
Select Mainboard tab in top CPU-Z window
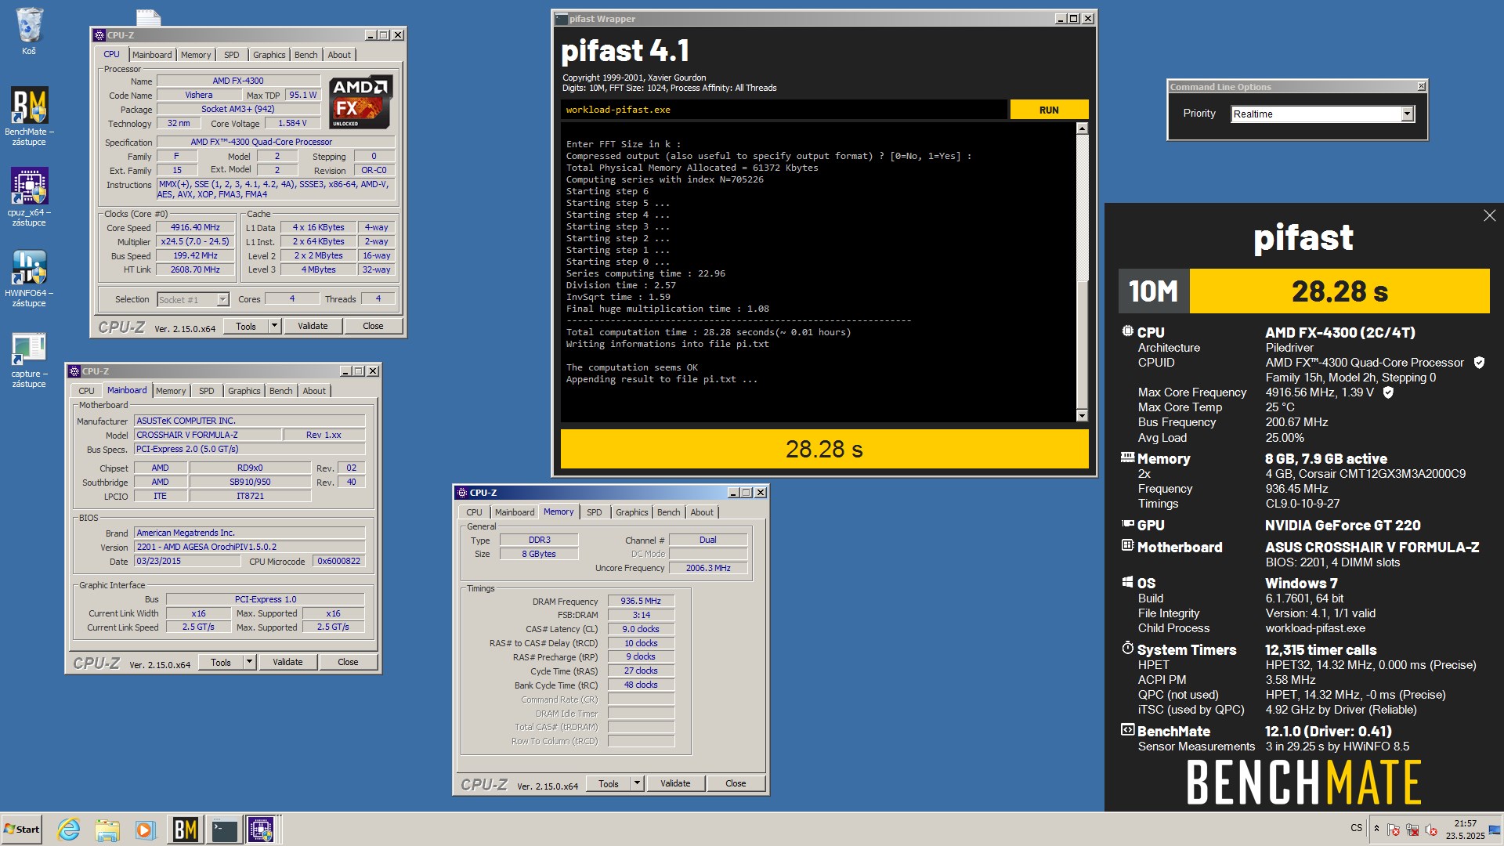pyautogui.click(x=151, y=55)
